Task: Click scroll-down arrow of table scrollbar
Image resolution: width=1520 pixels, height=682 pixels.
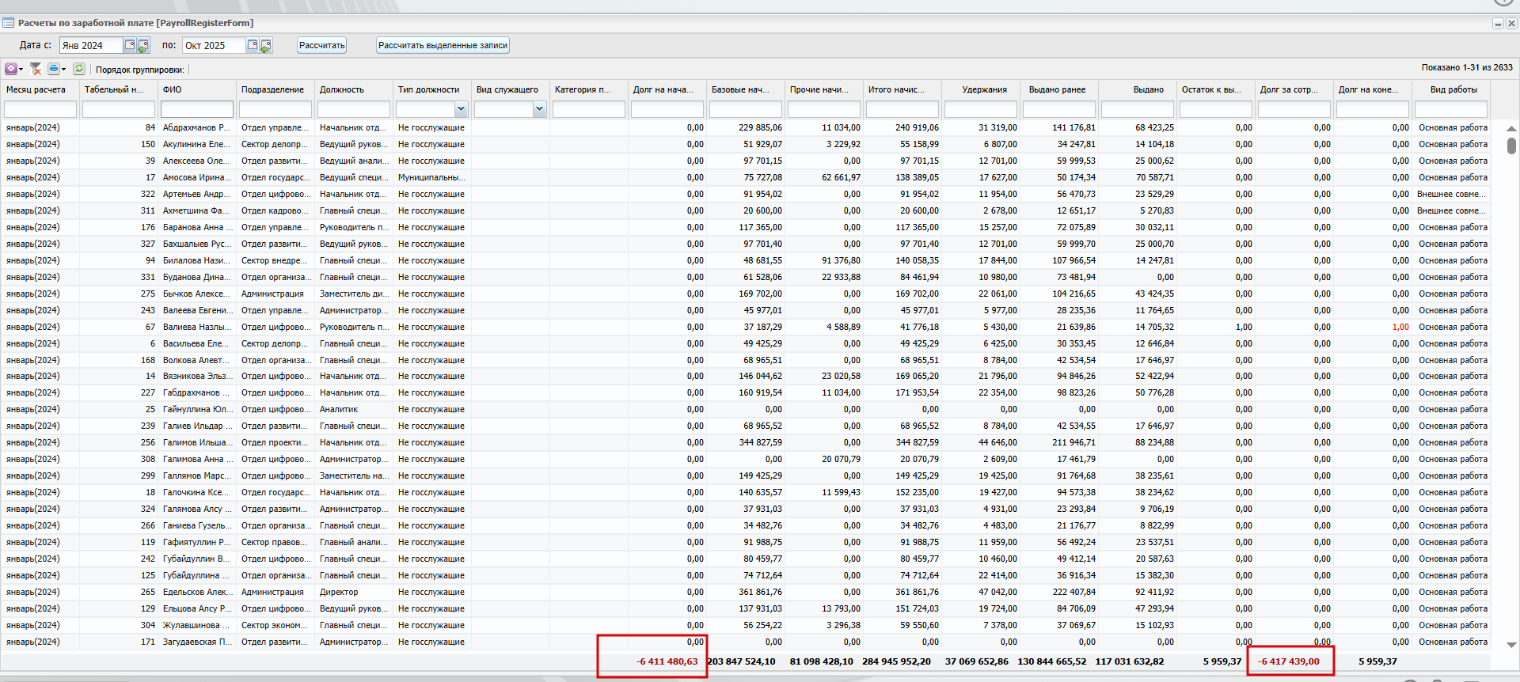Action: [1510, 645]
